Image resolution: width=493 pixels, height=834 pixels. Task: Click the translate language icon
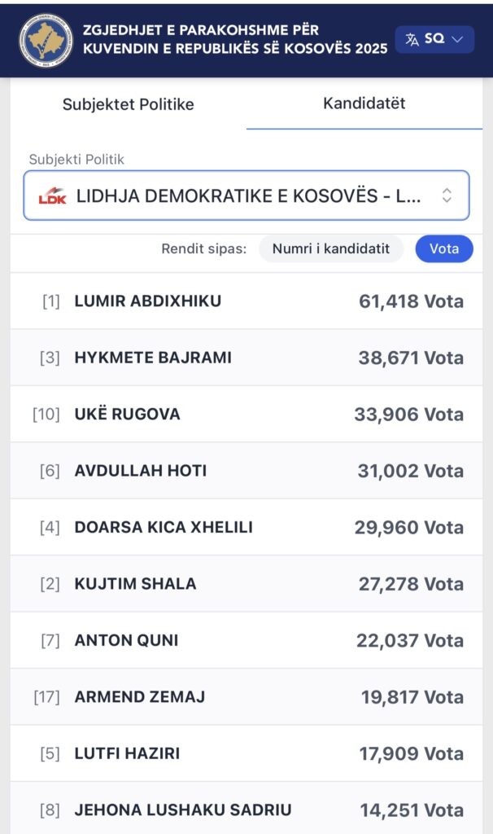(412, 39)
